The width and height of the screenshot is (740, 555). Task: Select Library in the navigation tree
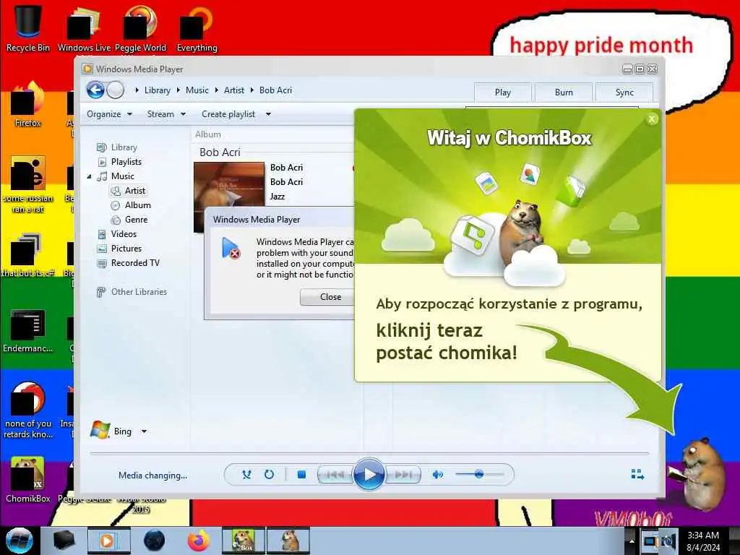pos(124,147)
